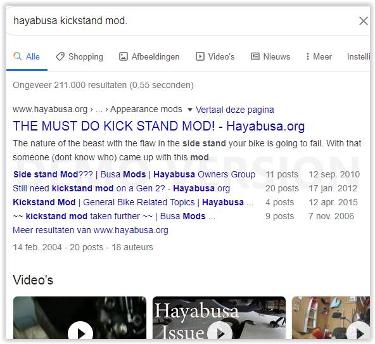Click the Video's section heading
This screenshot has height=344, width=375.
click(33, 280)
